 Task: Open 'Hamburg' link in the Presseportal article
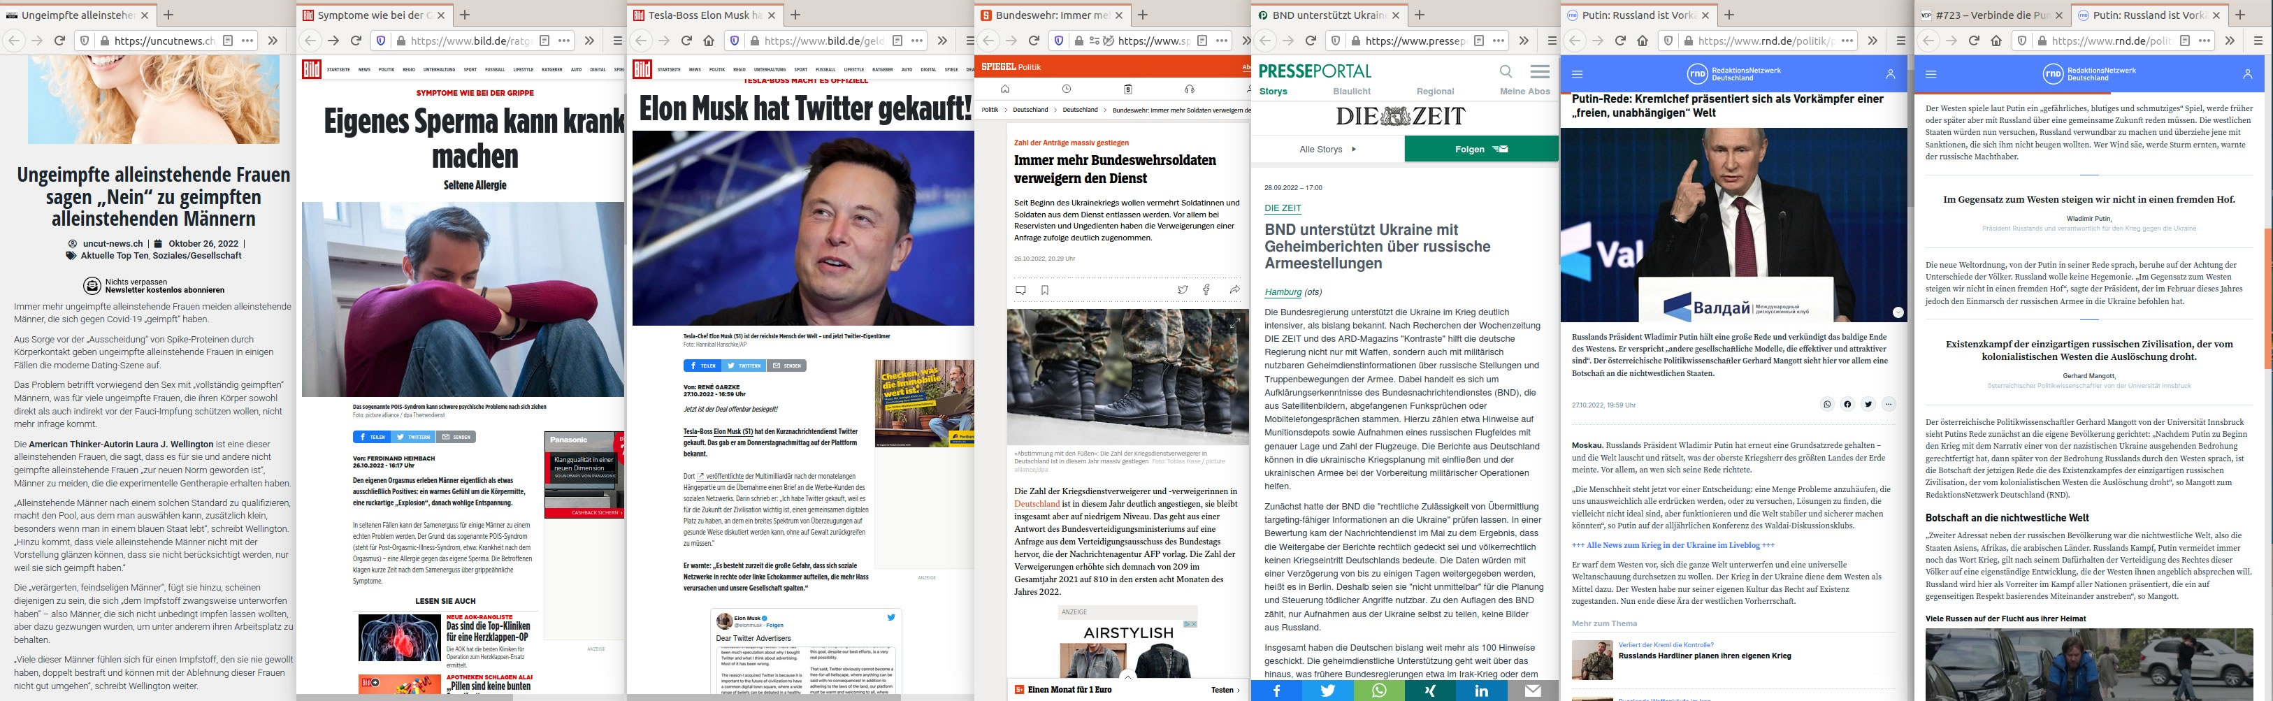(1283, 292)
